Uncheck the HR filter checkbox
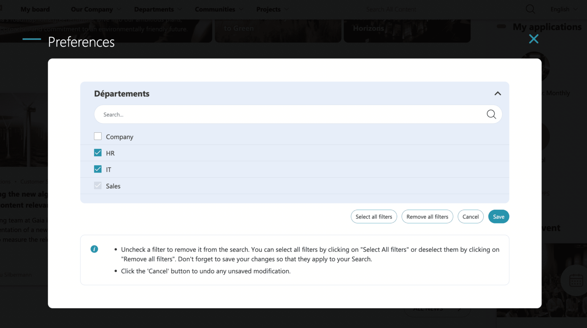This screenshot has height=328, width=587. (98, 152)
